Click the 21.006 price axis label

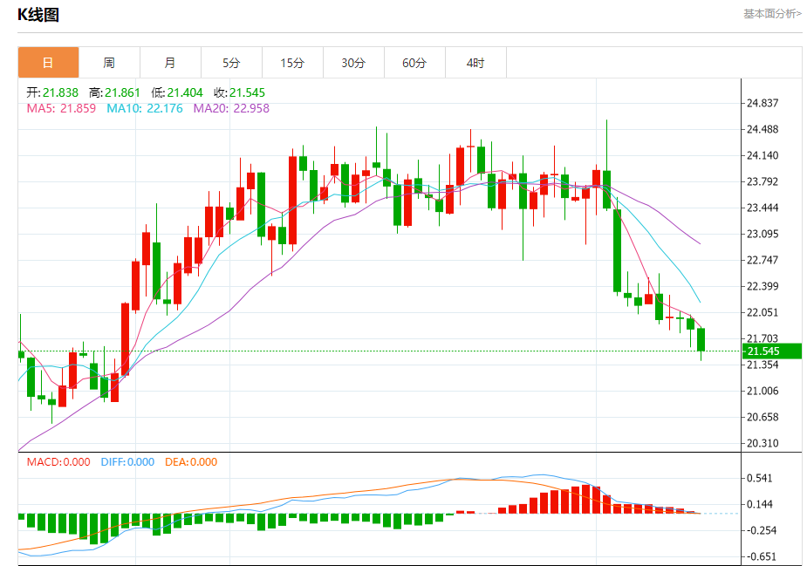[763, 391]
